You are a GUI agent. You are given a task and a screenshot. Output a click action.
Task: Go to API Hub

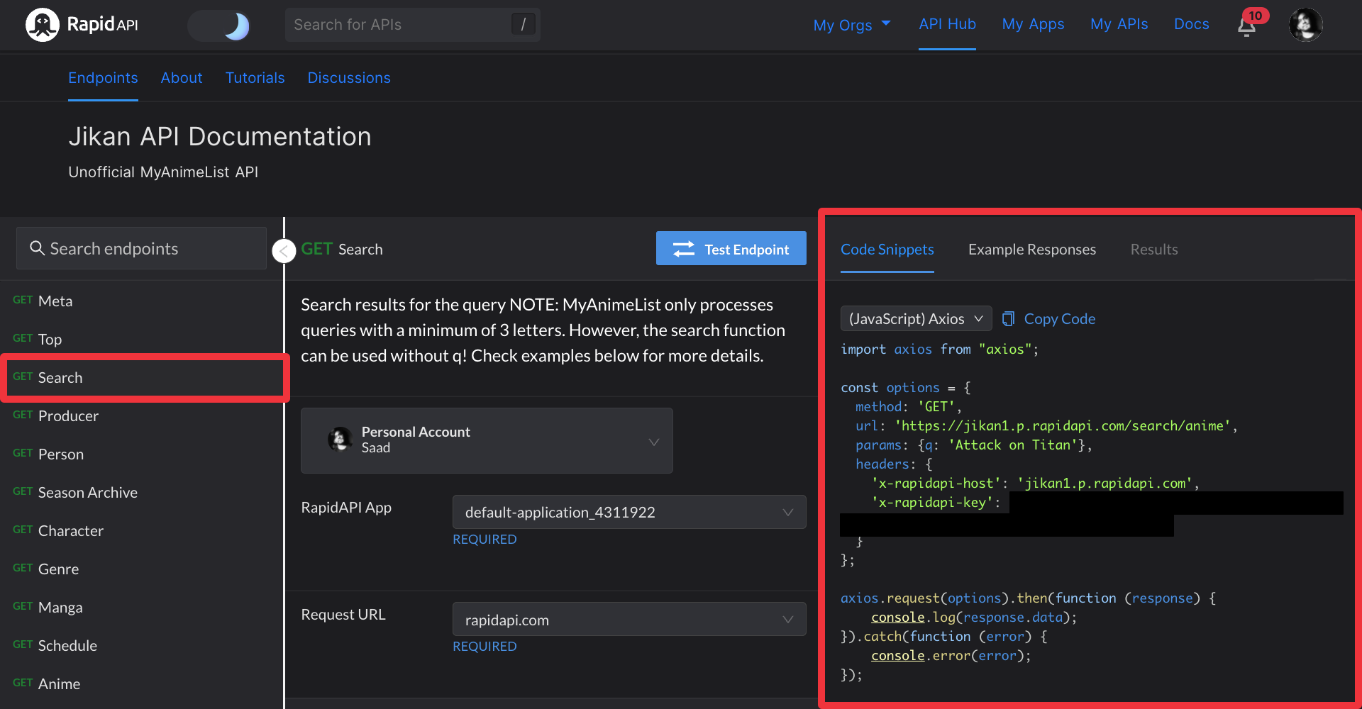[x=947, y=24]
